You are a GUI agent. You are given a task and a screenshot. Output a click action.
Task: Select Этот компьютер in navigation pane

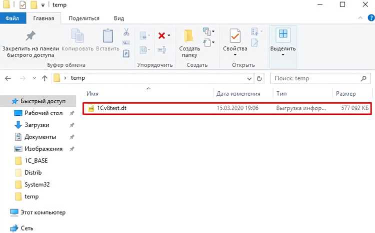coord(38,213)
